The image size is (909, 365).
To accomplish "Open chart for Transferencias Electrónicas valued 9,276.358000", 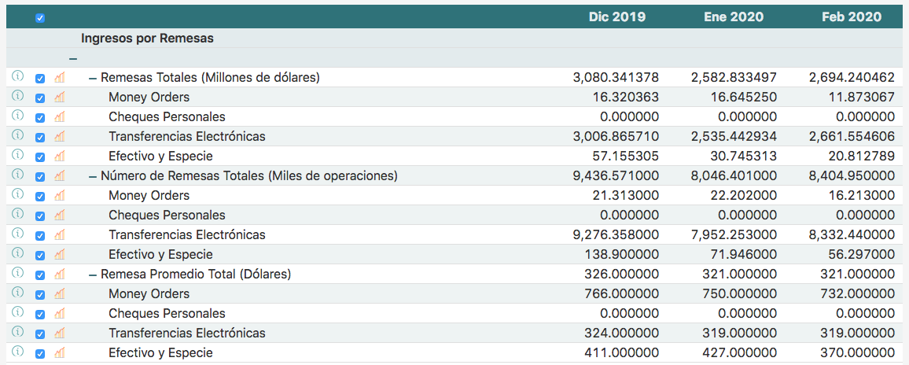I will 60,234.
